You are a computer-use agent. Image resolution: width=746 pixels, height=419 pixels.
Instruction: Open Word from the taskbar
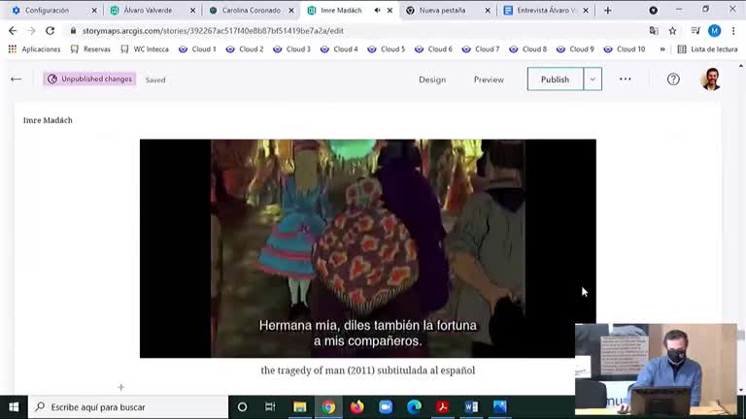tap(471, 407)
